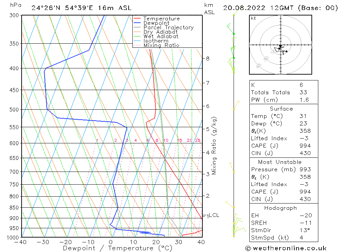Screen dimensions: 343x252
Task: Select the 'Dry Adiabat' legend label
Action: tap(161, 32)
